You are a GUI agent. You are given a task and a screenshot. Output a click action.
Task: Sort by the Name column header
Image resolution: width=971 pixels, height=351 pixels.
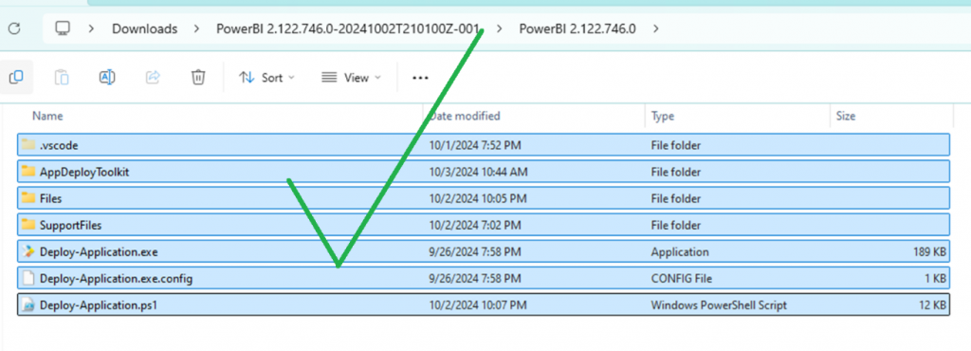pyautogui.click(x=47, y=116)
